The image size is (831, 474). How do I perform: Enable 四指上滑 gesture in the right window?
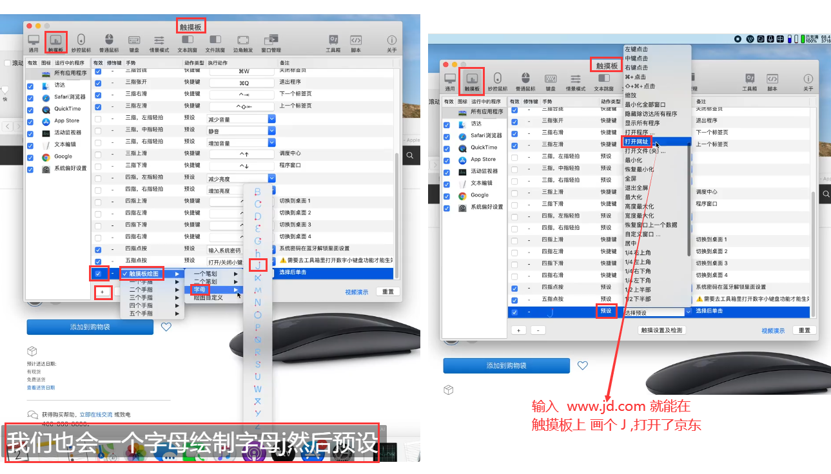point(514,240)
